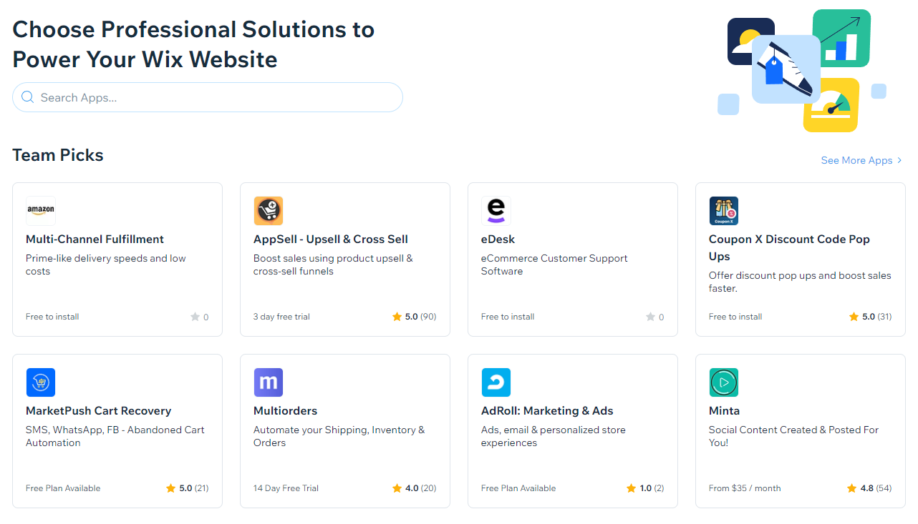Click 'Free to install' on eDesk card
918x524 pixels.
point(508,317)
